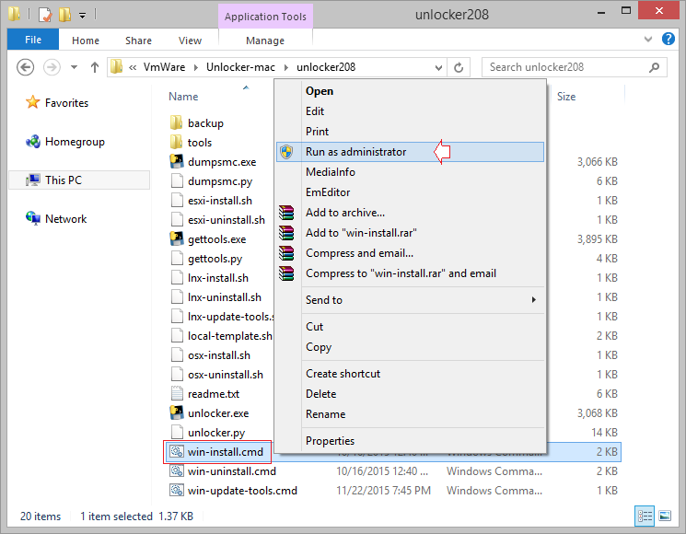
Task: Select dumpsmc.exe file icon
Action: pos(177,161)
